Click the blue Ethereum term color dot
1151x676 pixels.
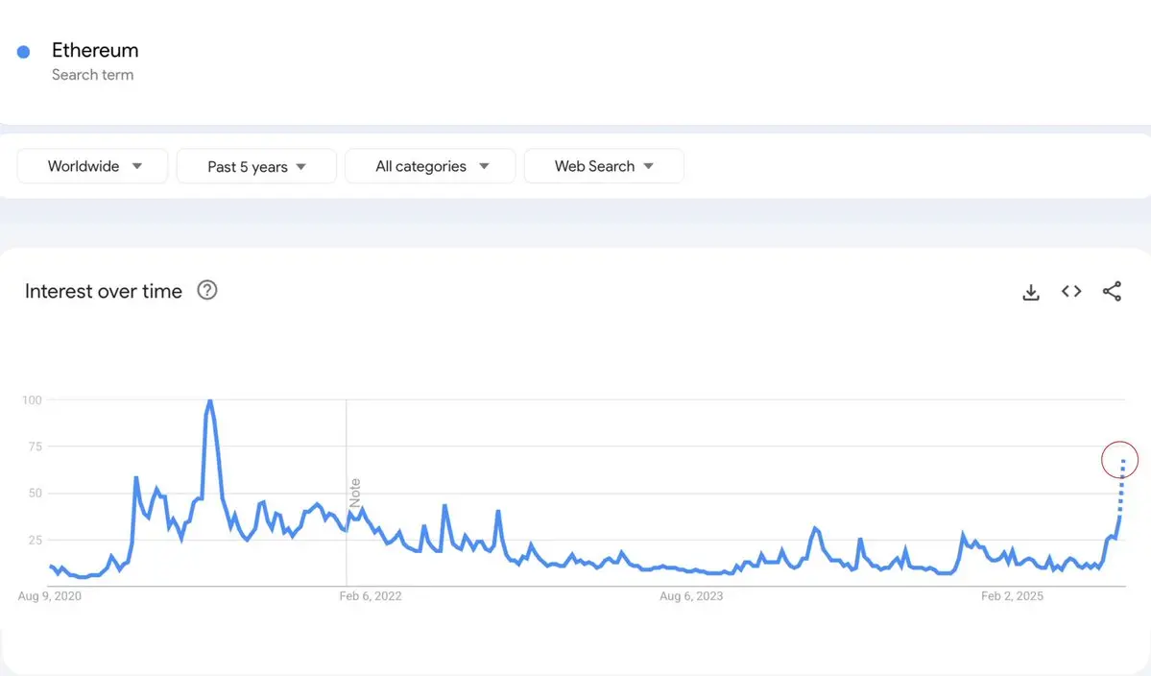coord(24,52)
